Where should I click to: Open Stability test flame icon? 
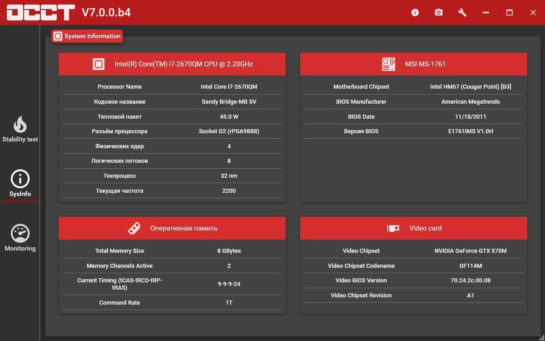(x=20, y=124)
